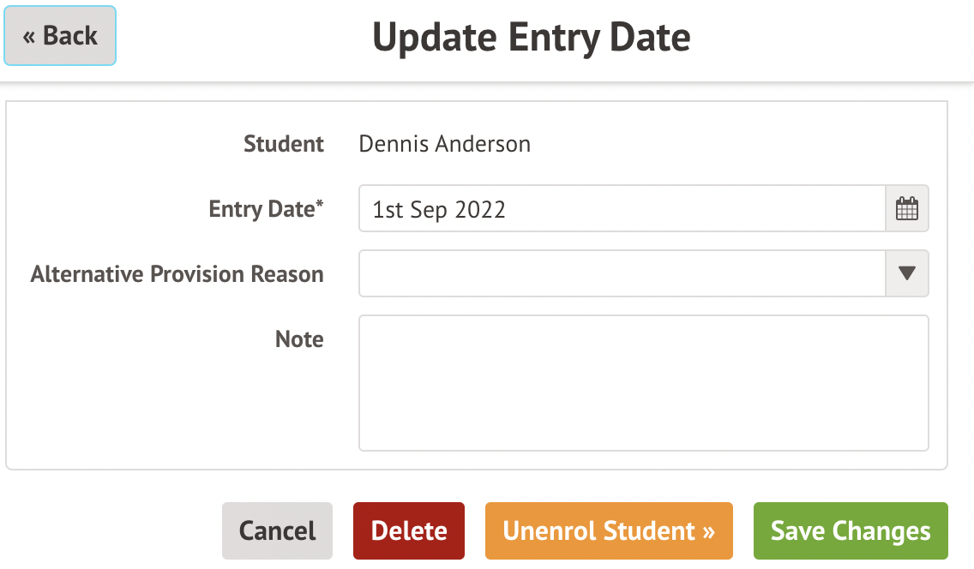The image size is (974, 569).
Task: Click the » chevrons on Unenrol Student
Action: tap(709, 532)
